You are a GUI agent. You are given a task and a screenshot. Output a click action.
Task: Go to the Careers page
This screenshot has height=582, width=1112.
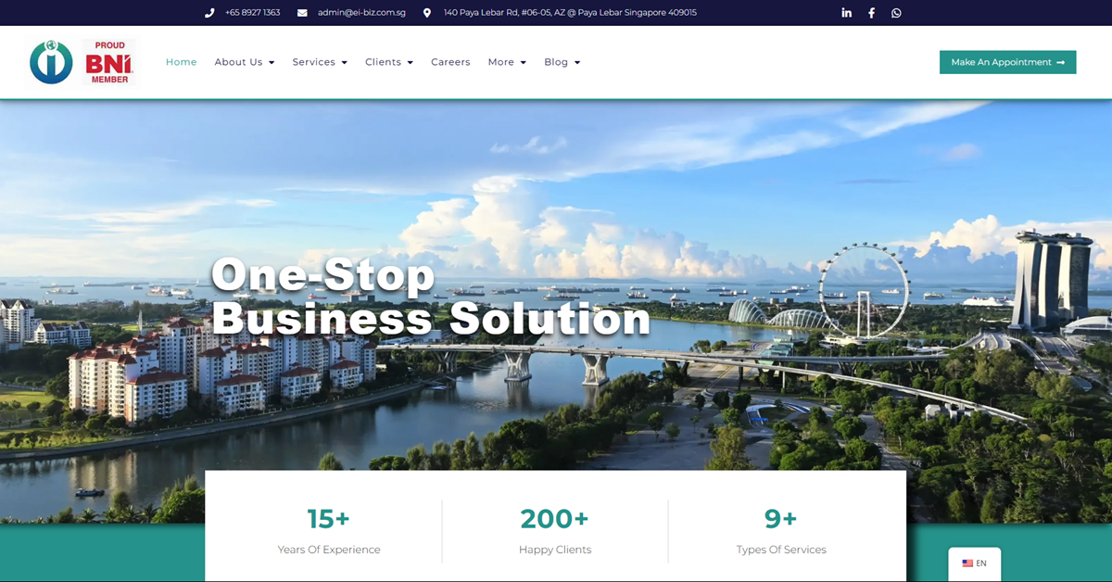pos(450,62)
